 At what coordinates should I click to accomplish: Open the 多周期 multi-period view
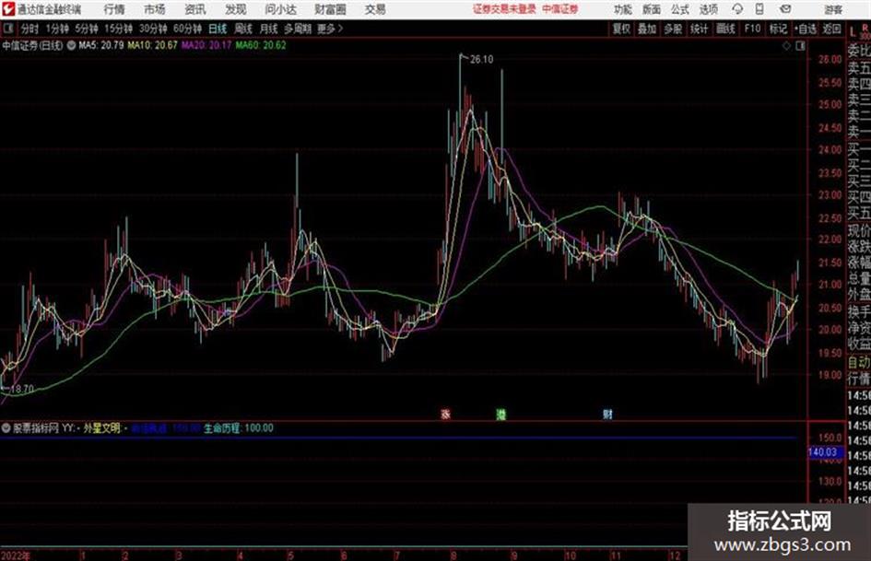(298, 29)
